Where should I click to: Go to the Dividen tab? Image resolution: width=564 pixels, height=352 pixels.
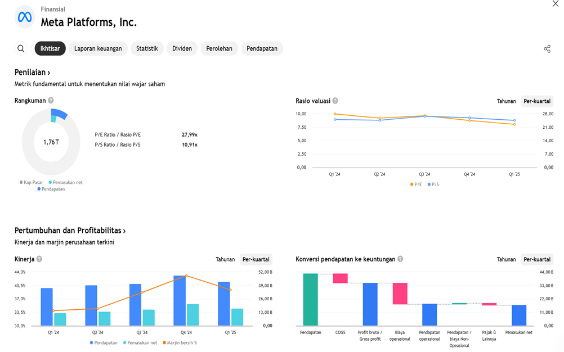pyautogui.click(x=182, y=48)
